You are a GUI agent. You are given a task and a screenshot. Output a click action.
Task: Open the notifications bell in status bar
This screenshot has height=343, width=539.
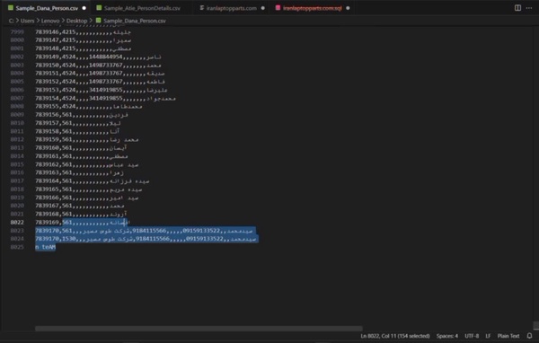pos(529,336)
